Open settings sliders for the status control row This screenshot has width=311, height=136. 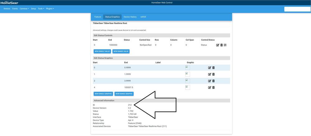[225, 45]
